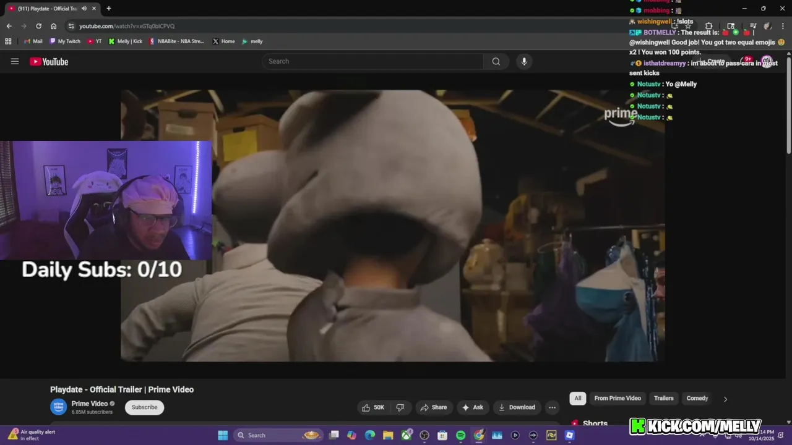Open Copilot from taskbar
This screenshot has height=445, width=792.
point(352,435)
